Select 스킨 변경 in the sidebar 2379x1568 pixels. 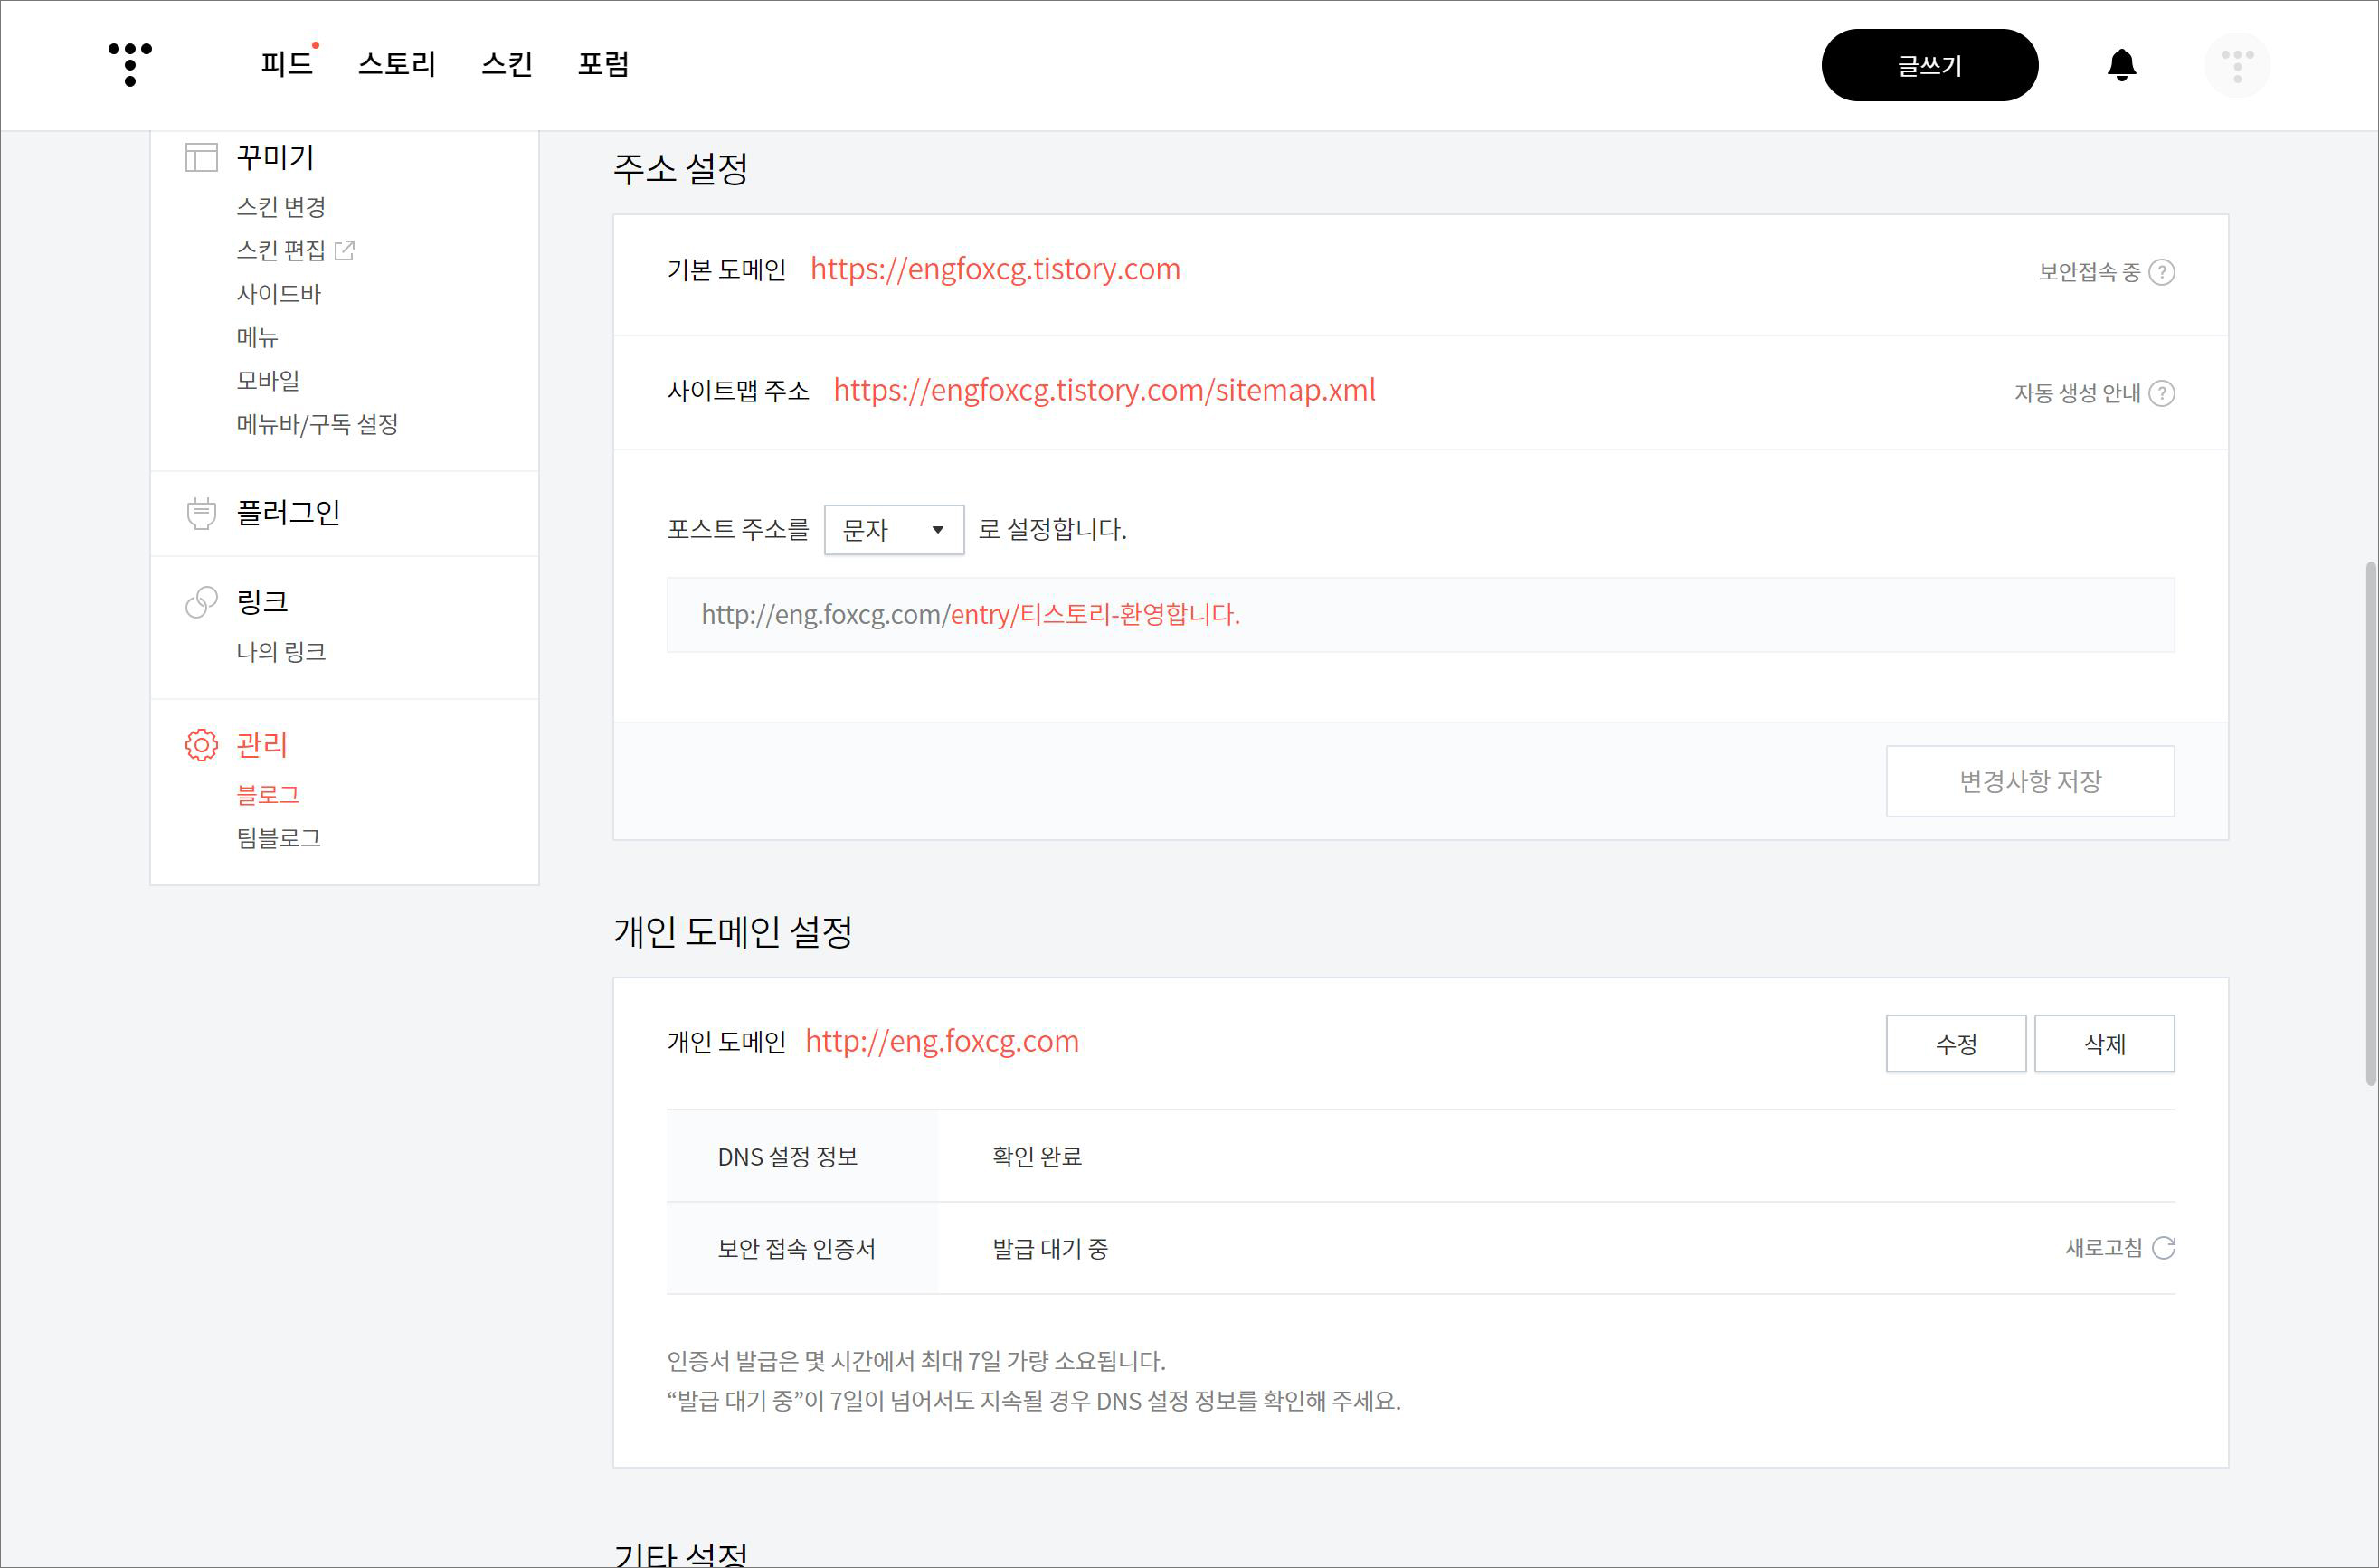click(281, 207)
